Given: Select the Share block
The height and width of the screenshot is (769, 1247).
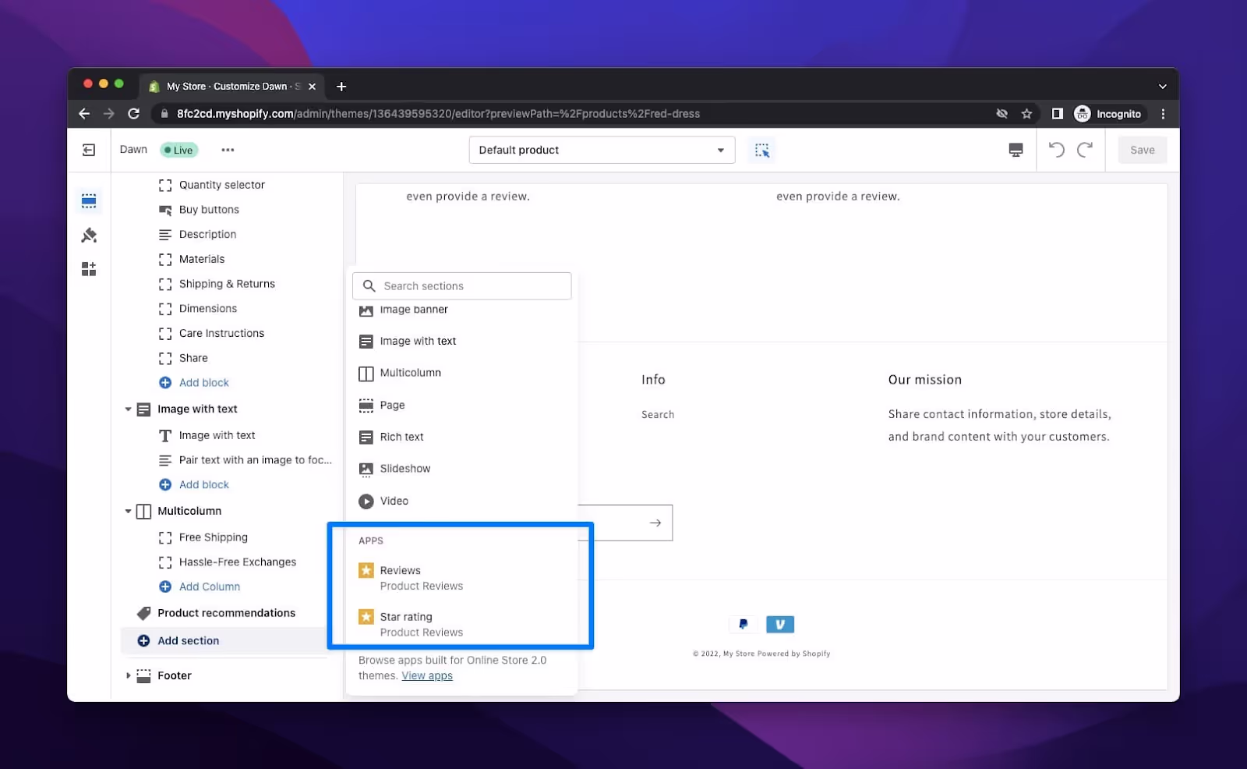Looking at the screenshot, I should pos(193,358).
